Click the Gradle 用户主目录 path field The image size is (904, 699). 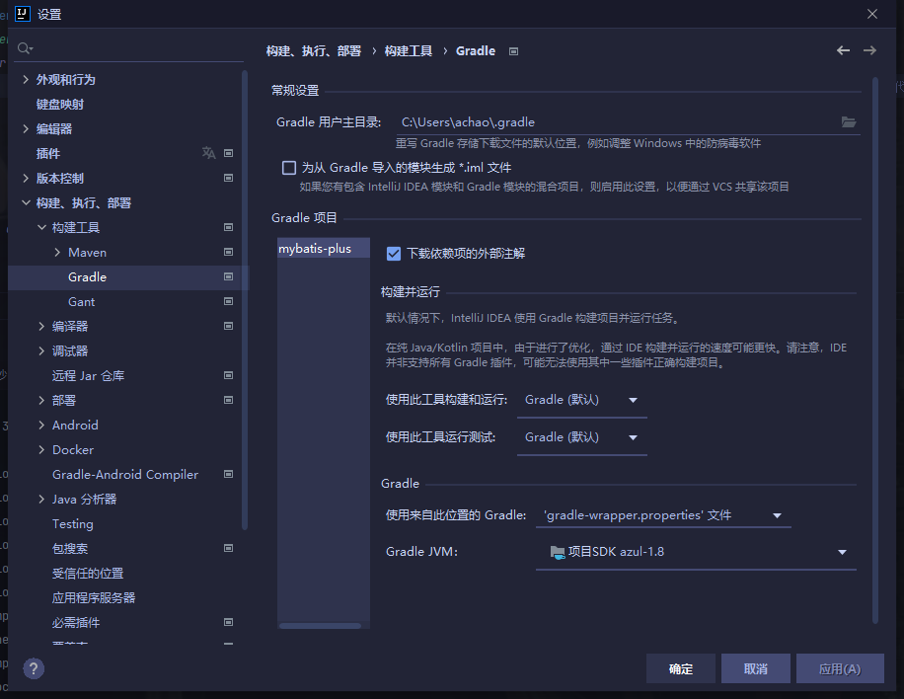(x=612, y=122)
